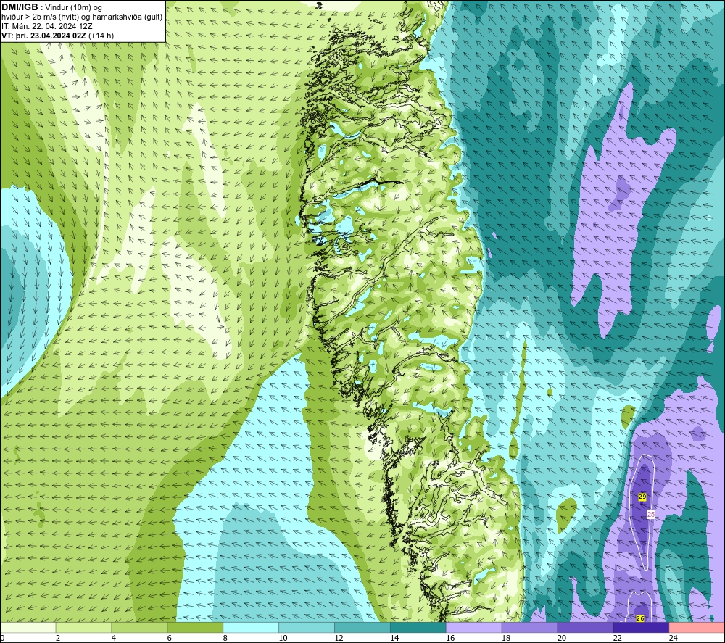
Task: Click the 14–16 m/s dark teal legend swatch
Action: 418,627
